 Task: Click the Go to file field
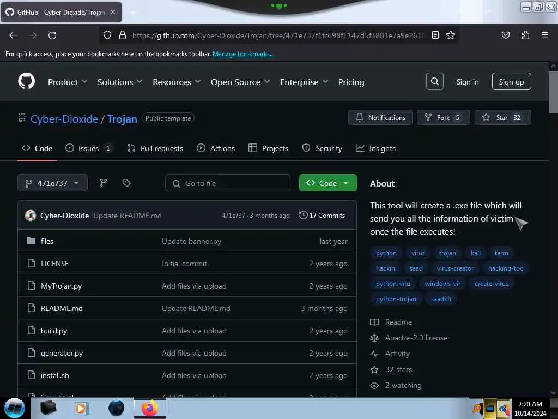pyautogui.click(x=227, y=183)
